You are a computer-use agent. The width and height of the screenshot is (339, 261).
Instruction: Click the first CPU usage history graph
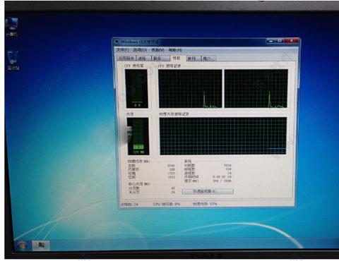(x=190, y=89)
